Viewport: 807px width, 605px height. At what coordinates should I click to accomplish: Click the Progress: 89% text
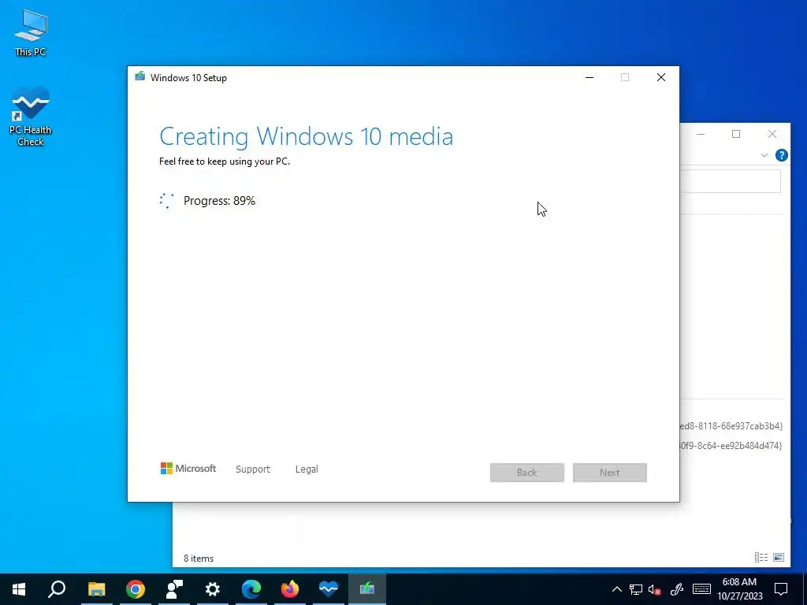pos(219,201)
